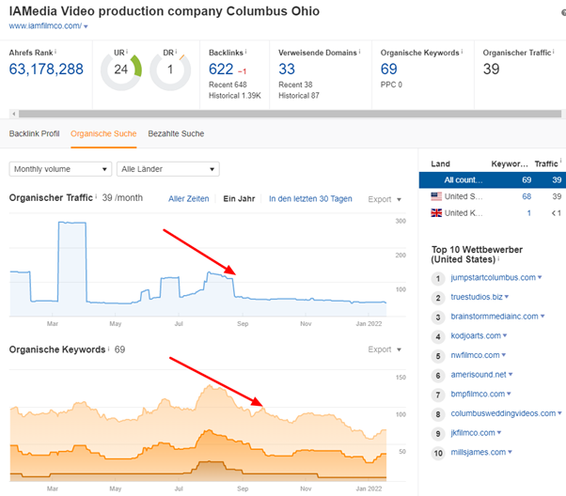566x496 pixels.
Task: Click info icon beside Top 10 Wettbewerber heading
Action: pyautogui.click(x=498, y=258)
